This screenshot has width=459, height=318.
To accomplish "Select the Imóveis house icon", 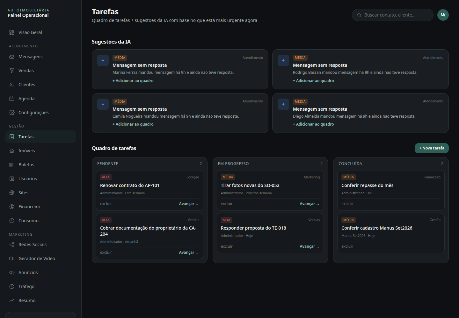I will tap(12, 151).
